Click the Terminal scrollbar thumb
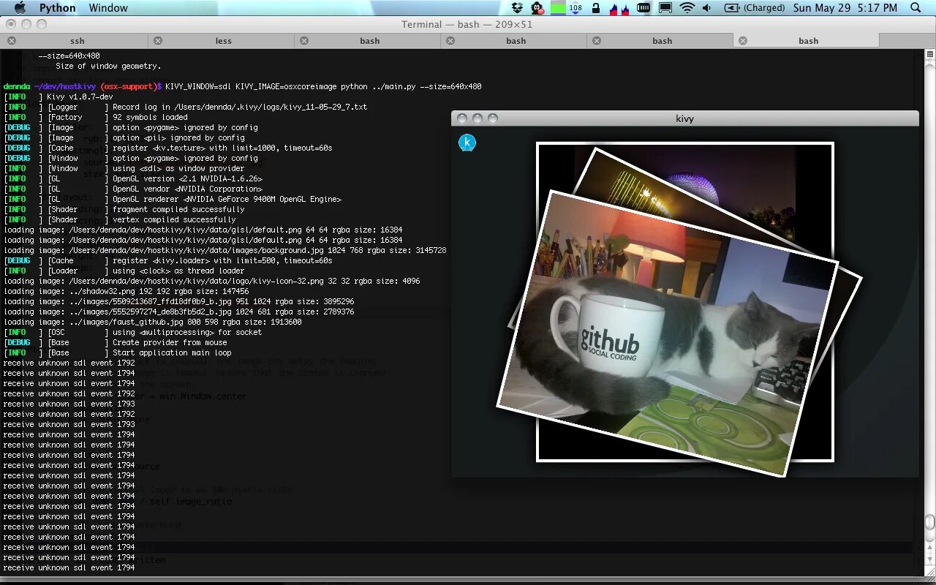Screen dimensions: 936x585 coord(929,521)
